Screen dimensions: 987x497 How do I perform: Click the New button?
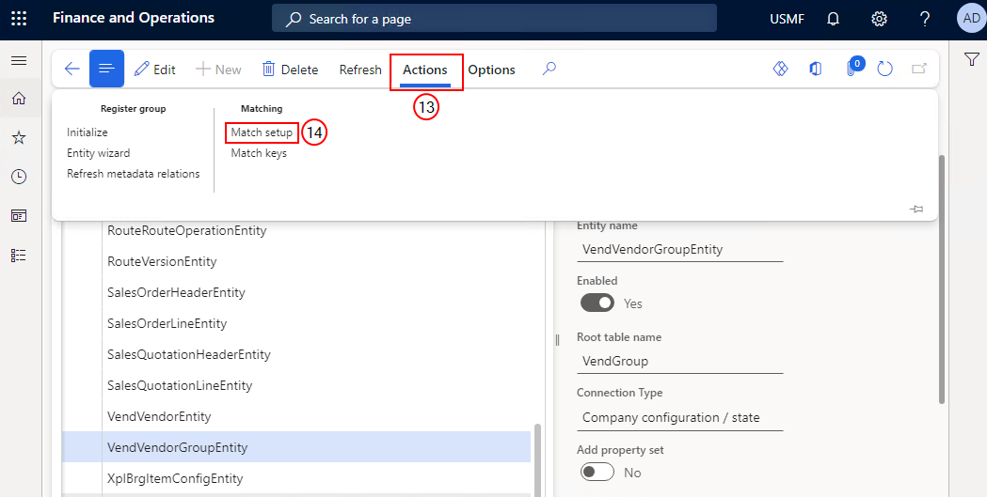tap(217, 70)
